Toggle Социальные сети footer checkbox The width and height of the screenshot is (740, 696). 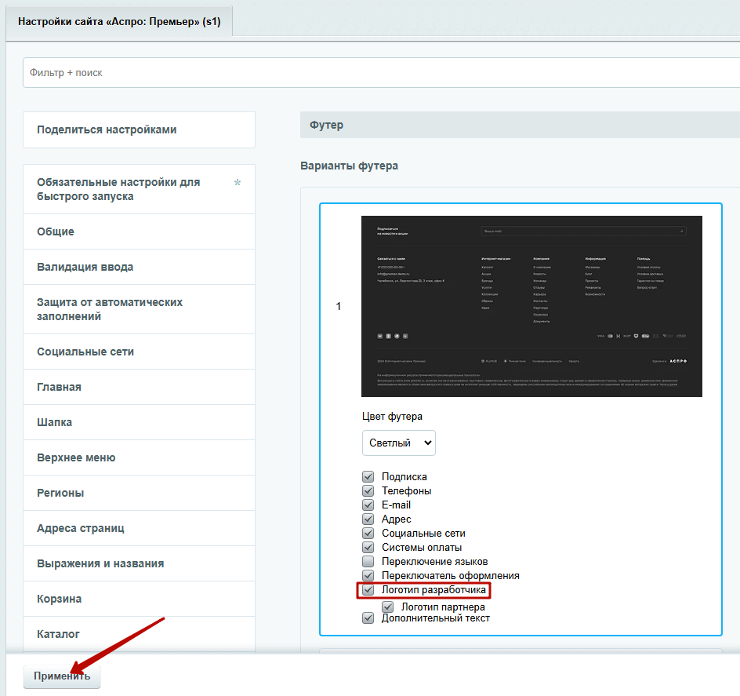pos(368,534)
